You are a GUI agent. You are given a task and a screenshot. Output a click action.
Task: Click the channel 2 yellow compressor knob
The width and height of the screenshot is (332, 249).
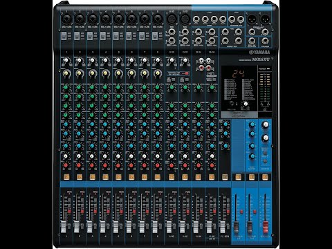pos(80,73)
